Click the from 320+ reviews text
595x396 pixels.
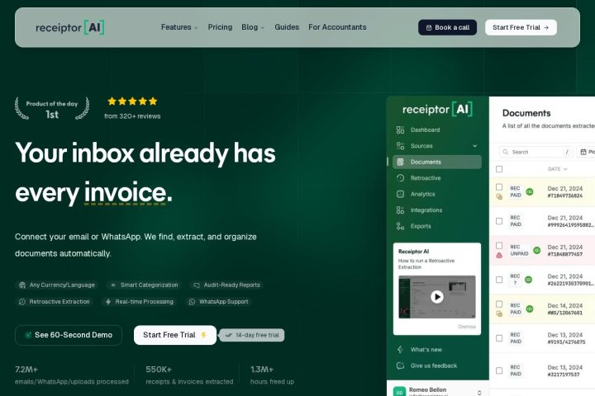(x=132, y=116)
